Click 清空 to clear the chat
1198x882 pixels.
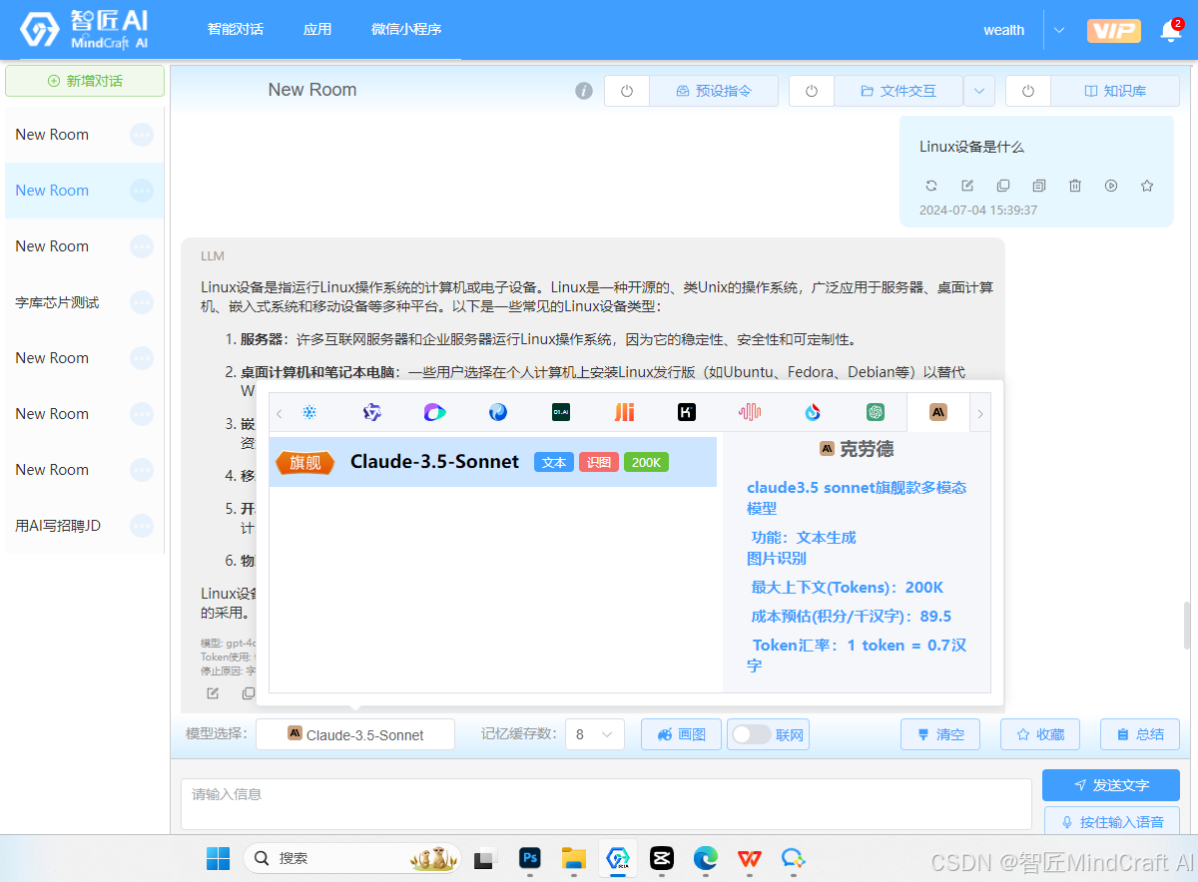point(940,734)
